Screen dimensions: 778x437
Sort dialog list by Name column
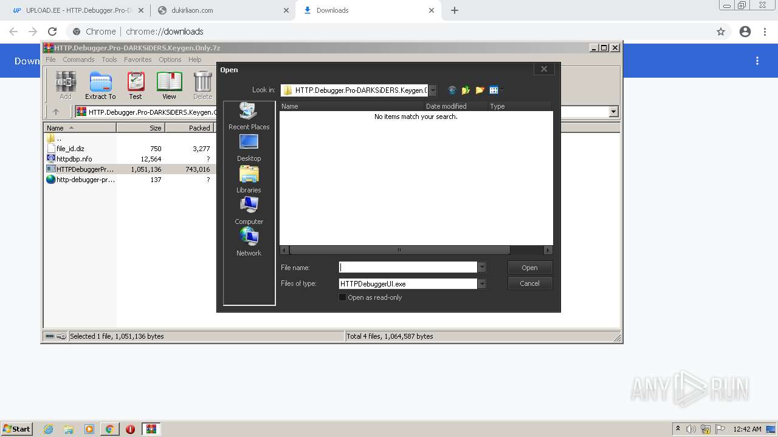352,106
